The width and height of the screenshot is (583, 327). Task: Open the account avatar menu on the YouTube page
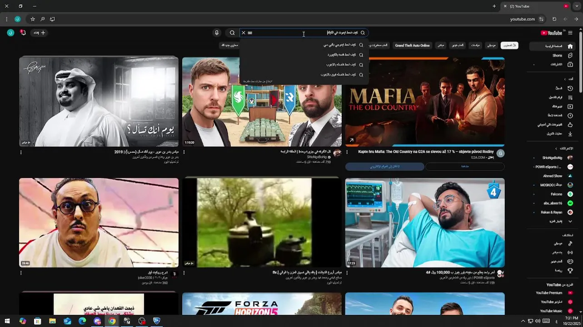(10, 33)
